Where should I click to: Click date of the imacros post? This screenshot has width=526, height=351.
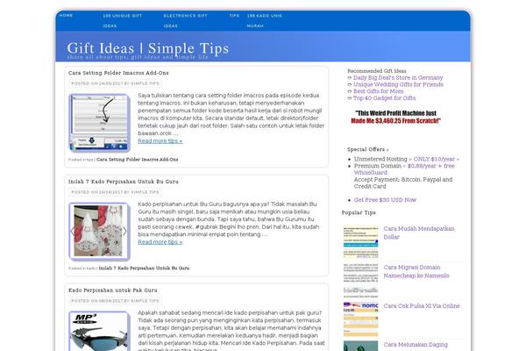pyautogui.click(x=111, y=83)
